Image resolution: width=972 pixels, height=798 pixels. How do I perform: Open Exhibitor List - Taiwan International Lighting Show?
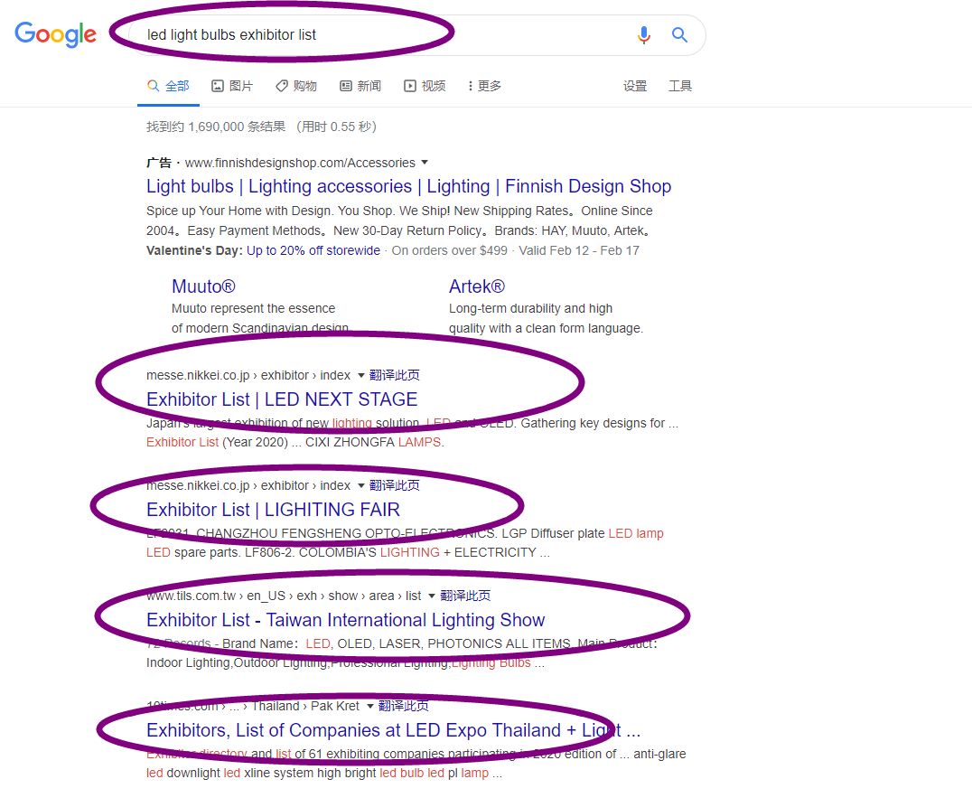(x=346, y=620)
